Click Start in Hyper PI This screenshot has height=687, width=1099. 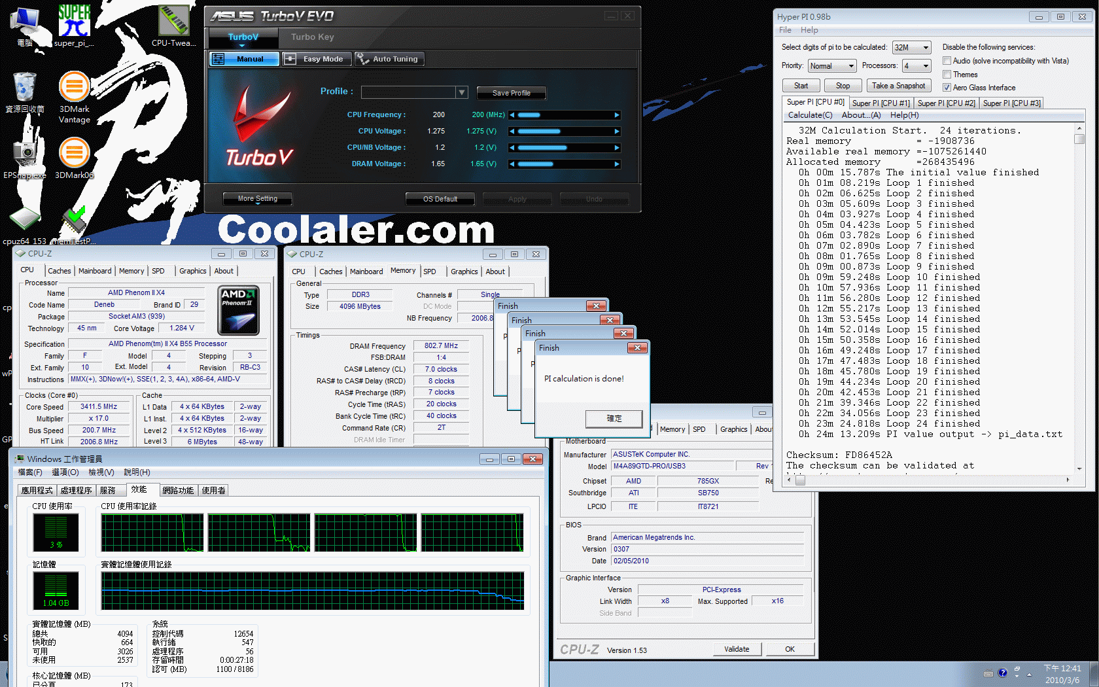coord(801,86)
